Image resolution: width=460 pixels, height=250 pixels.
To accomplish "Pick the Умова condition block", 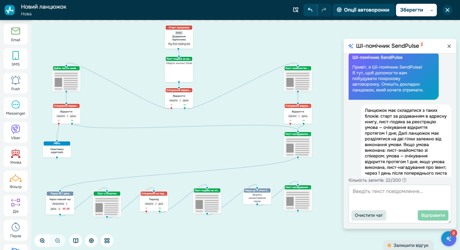I will 16,157.
